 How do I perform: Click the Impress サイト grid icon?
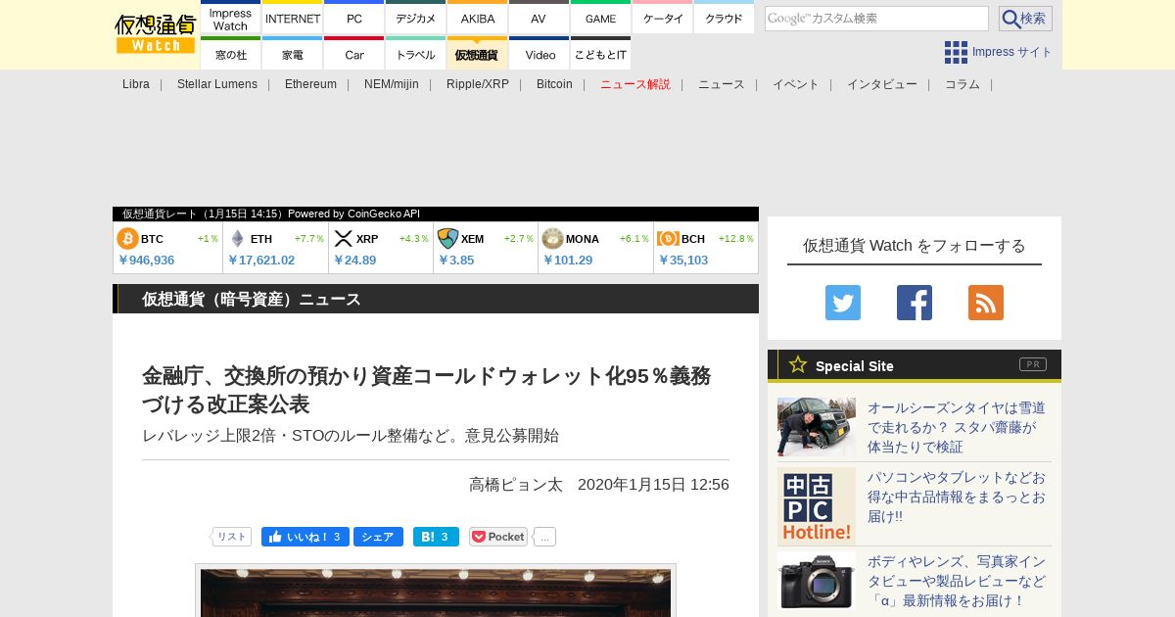(956, 52)
